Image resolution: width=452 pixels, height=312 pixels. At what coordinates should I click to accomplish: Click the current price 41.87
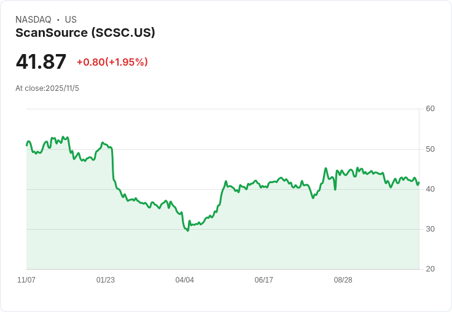pos(41,61)
